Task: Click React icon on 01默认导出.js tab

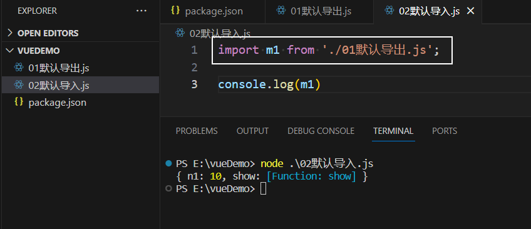Action: click(x=281, y=11)
